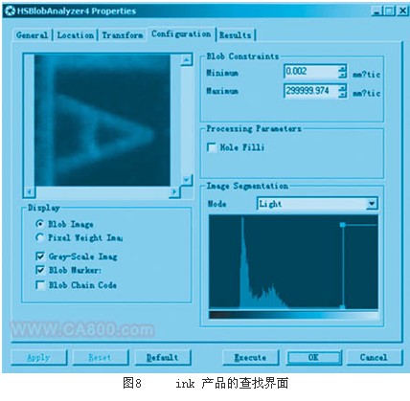The height and width of the screenshot is (401, 410).
Task: Click the preview's right scroll arrow
Action: coord(174,191)
